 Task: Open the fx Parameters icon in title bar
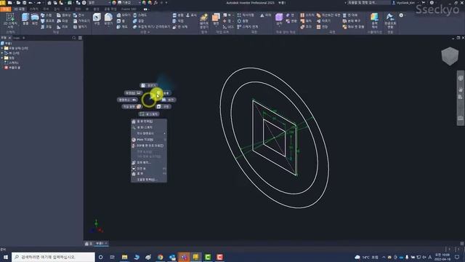click(x=155, y=3)
